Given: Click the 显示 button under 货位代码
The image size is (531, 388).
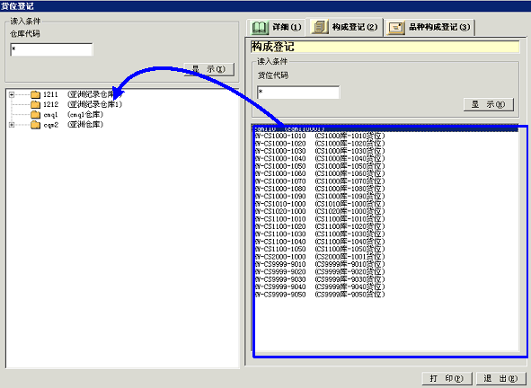Looking at the screenshot, I should (x=489, y=104).
